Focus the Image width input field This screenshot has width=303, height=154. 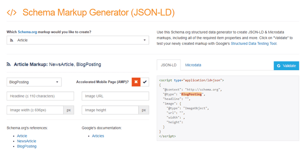tap(35, 110)
